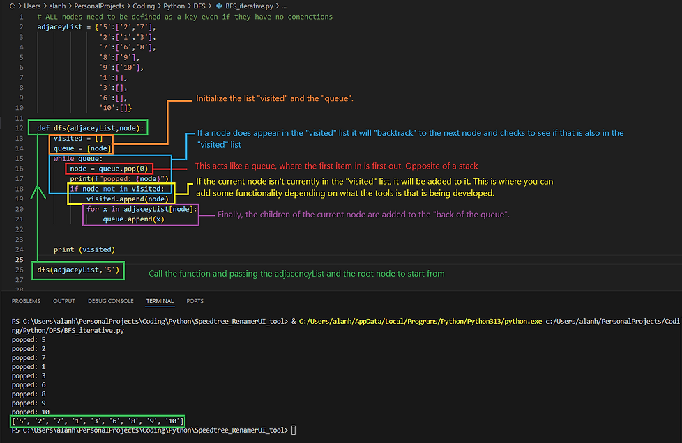Click the def dfs(adjaceyList,node) definition
This screenshot has height=443, width=682.
(x=91, y=128)
